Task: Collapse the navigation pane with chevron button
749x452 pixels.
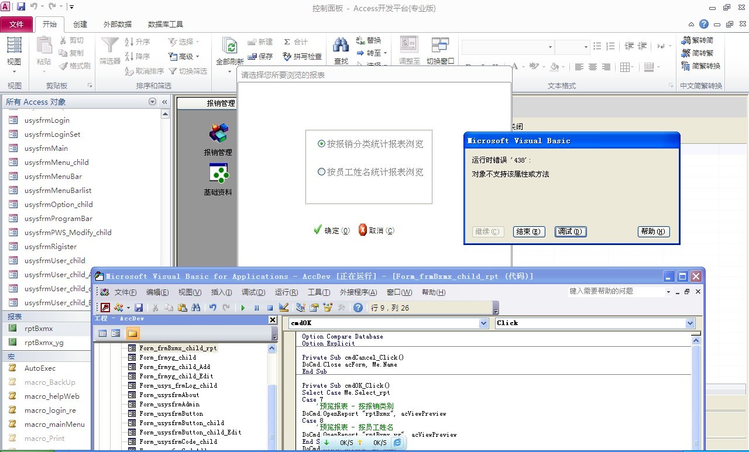Action: tap(165, 102)
